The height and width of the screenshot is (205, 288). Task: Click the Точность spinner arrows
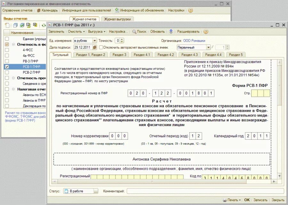click(x=122, y=41)
